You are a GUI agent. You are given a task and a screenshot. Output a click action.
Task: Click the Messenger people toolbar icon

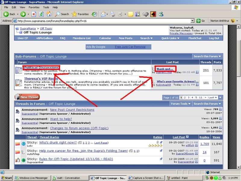click(161, 14)
